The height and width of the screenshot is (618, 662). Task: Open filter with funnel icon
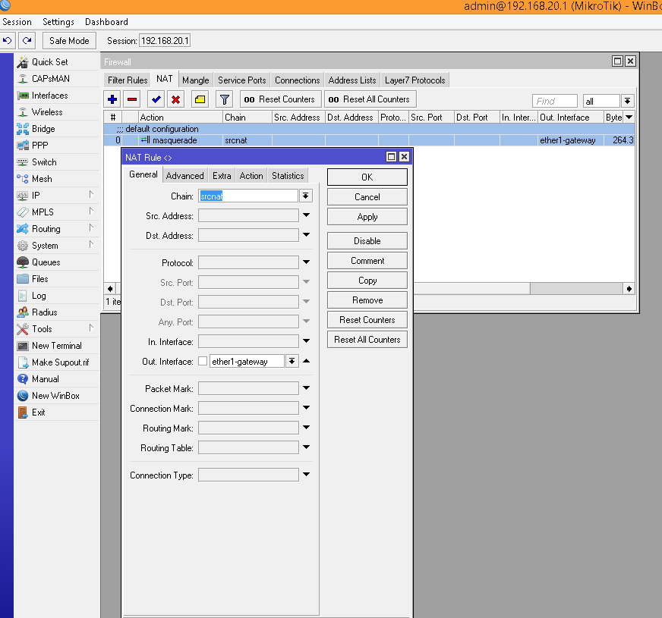(225, 99)
